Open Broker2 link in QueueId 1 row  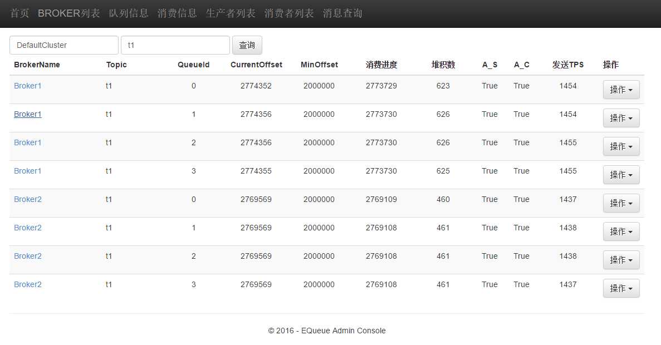(28, 228)
